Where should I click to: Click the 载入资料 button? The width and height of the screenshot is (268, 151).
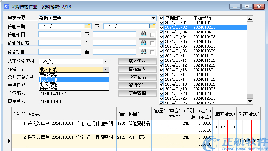pos(137,61)
